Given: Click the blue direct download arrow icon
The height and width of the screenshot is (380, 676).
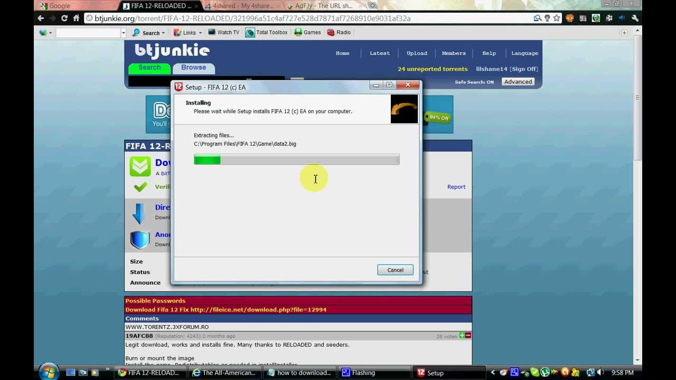Looking at the screenshot, I should 139,213.
